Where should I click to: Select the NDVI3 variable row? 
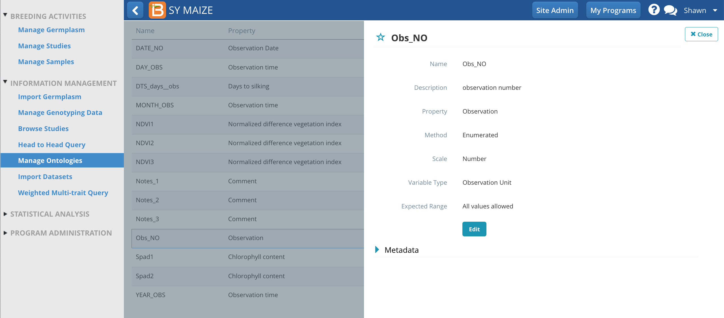coord(248,162)
